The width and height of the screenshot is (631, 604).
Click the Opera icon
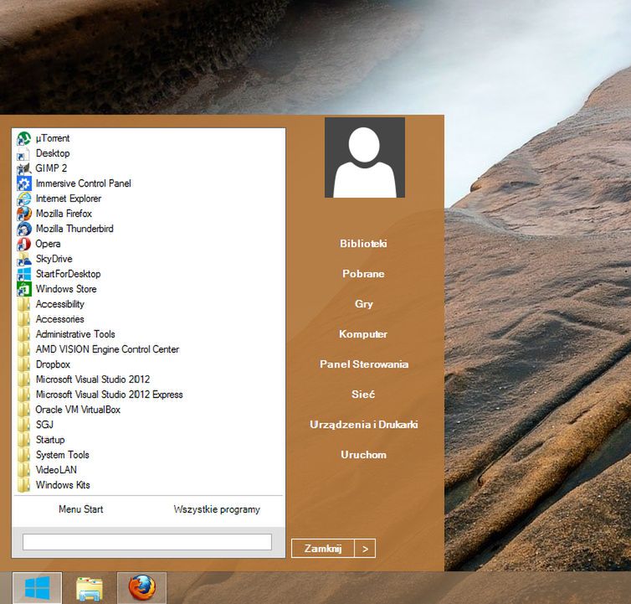point(23,244)
